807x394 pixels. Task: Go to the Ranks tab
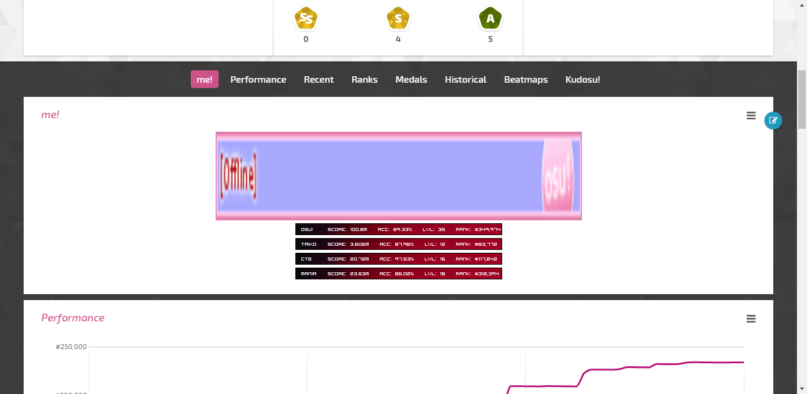(365, 79)
